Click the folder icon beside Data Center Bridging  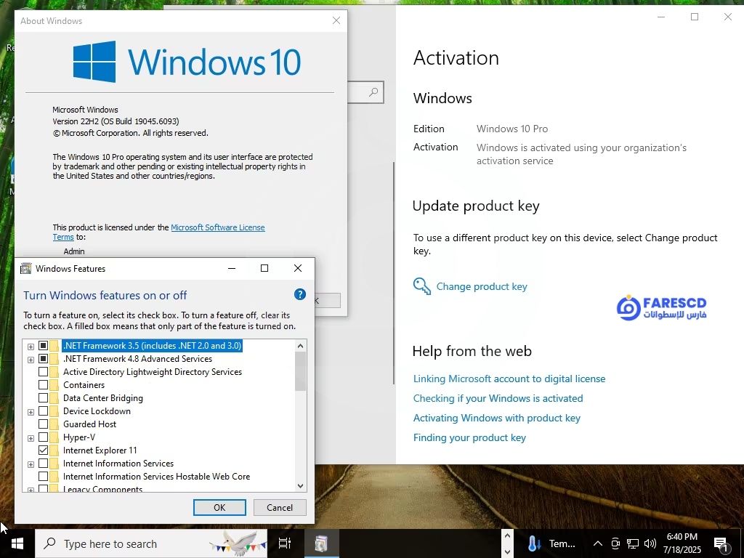(54, 398)
